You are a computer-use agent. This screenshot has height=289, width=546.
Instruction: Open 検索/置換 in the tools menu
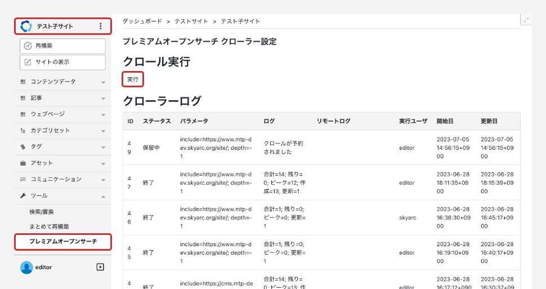click(42, 212)
